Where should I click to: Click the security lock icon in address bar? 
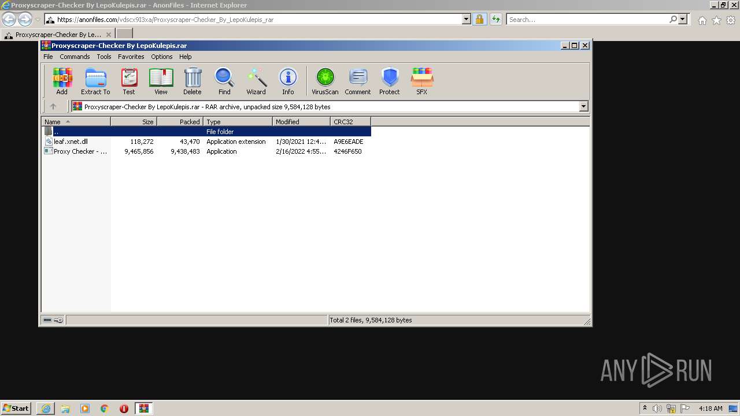[x=479, y=19]
